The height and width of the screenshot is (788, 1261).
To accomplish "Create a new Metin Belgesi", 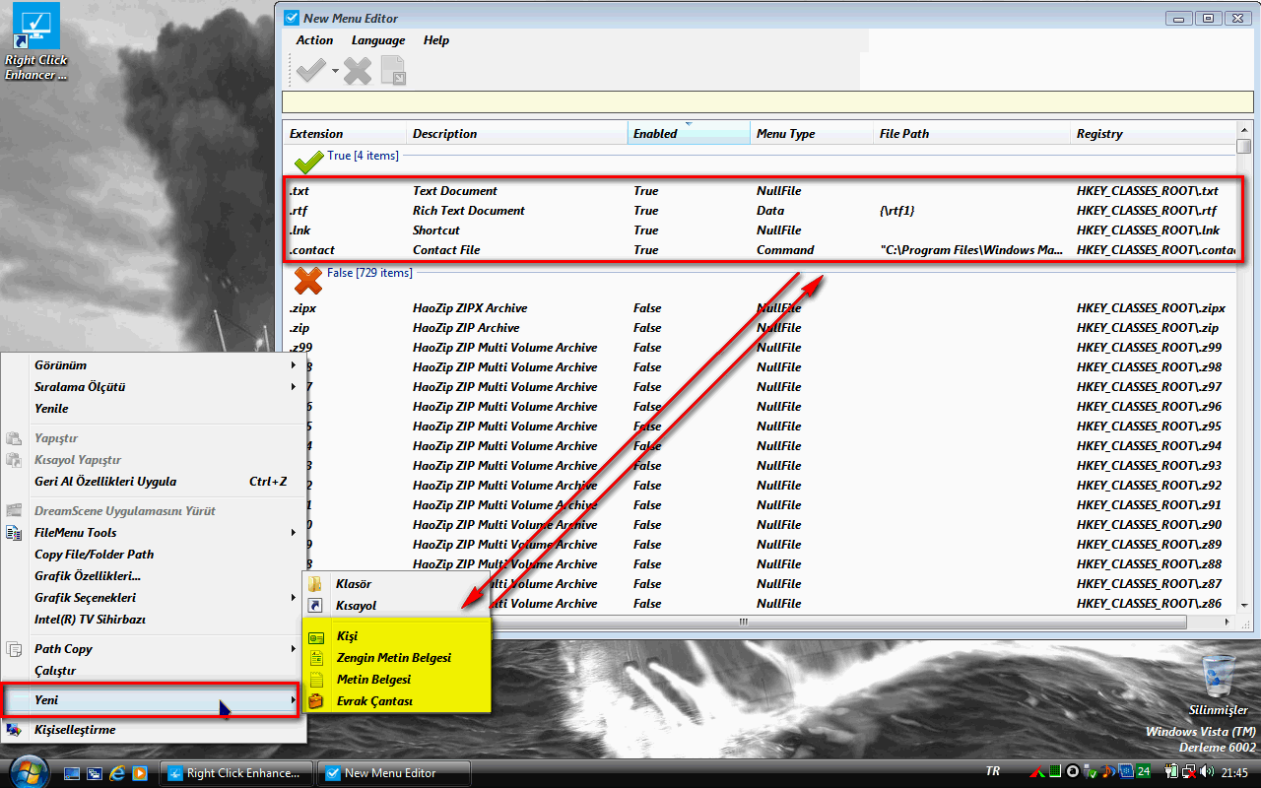I will [x=396, y=680].
